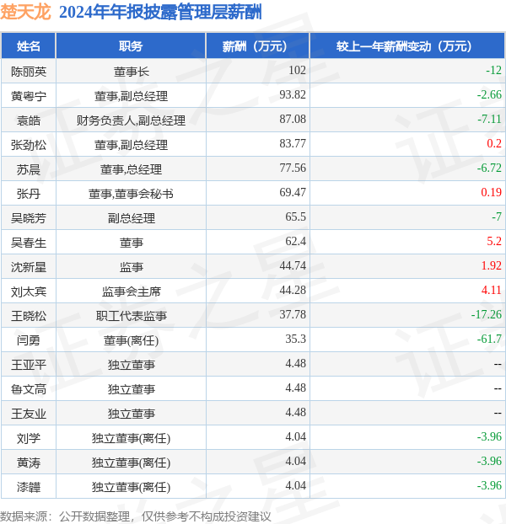Click the name 鲁文高
Image resolution: width=506 pixels, height=524 pixels.
[29, 389]
